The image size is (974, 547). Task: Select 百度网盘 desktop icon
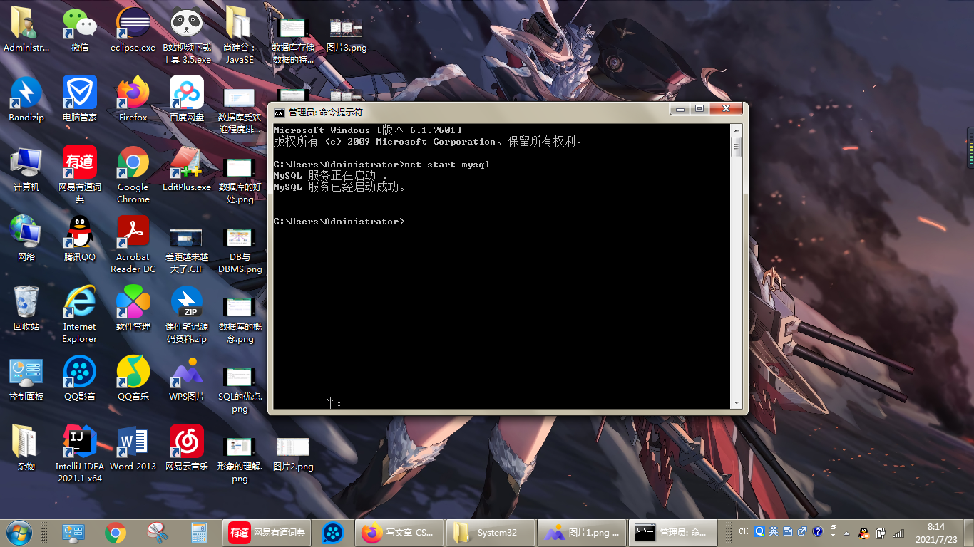(187, 100)
